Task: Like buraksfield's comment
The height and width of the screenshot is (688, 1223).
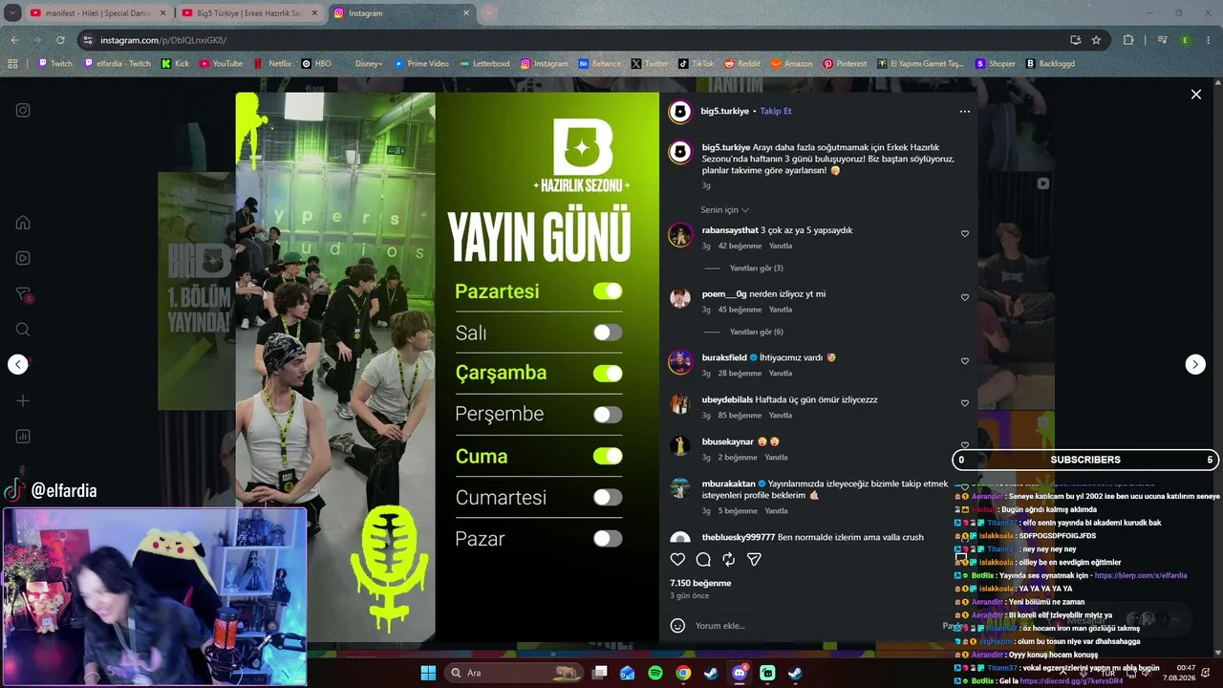Action: [x=965, y=361]
